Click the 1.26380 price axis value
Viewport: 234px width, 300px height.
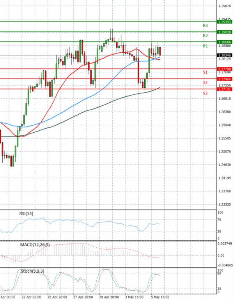(x=224, y=112)
